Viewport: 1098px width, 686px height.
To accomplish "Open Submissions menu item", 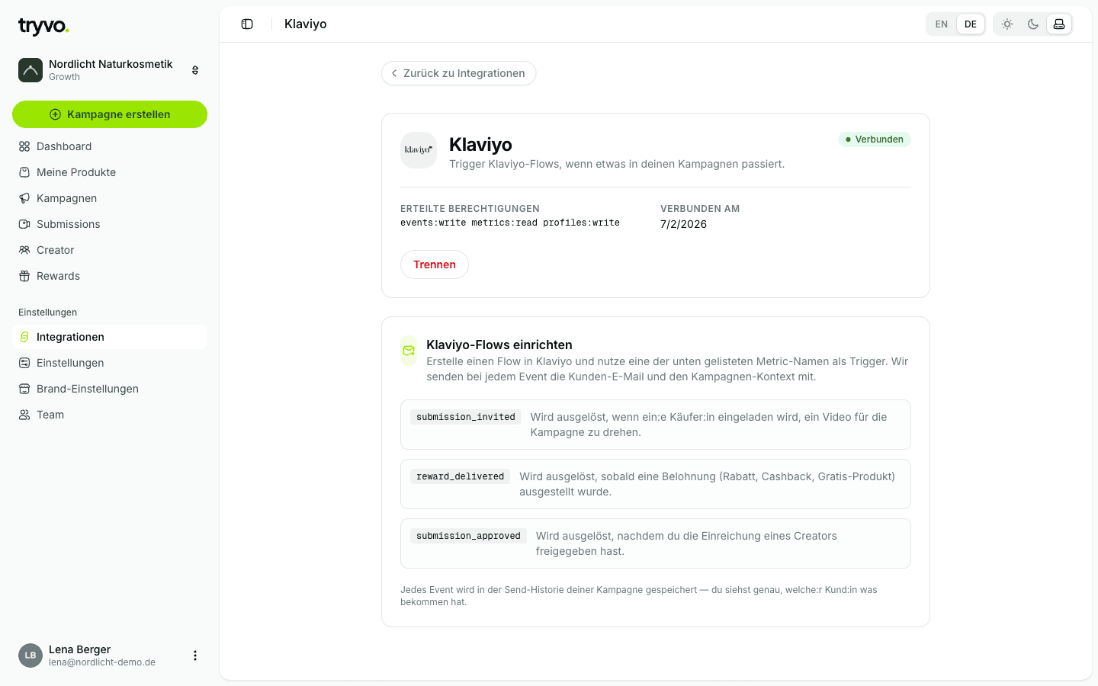I will [110, 224].
